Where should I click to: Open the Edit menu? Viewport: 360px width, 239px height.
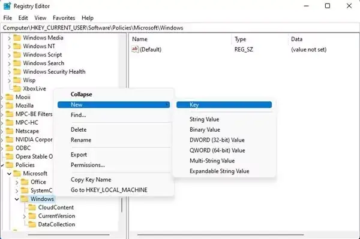click(x=23, y=18)
